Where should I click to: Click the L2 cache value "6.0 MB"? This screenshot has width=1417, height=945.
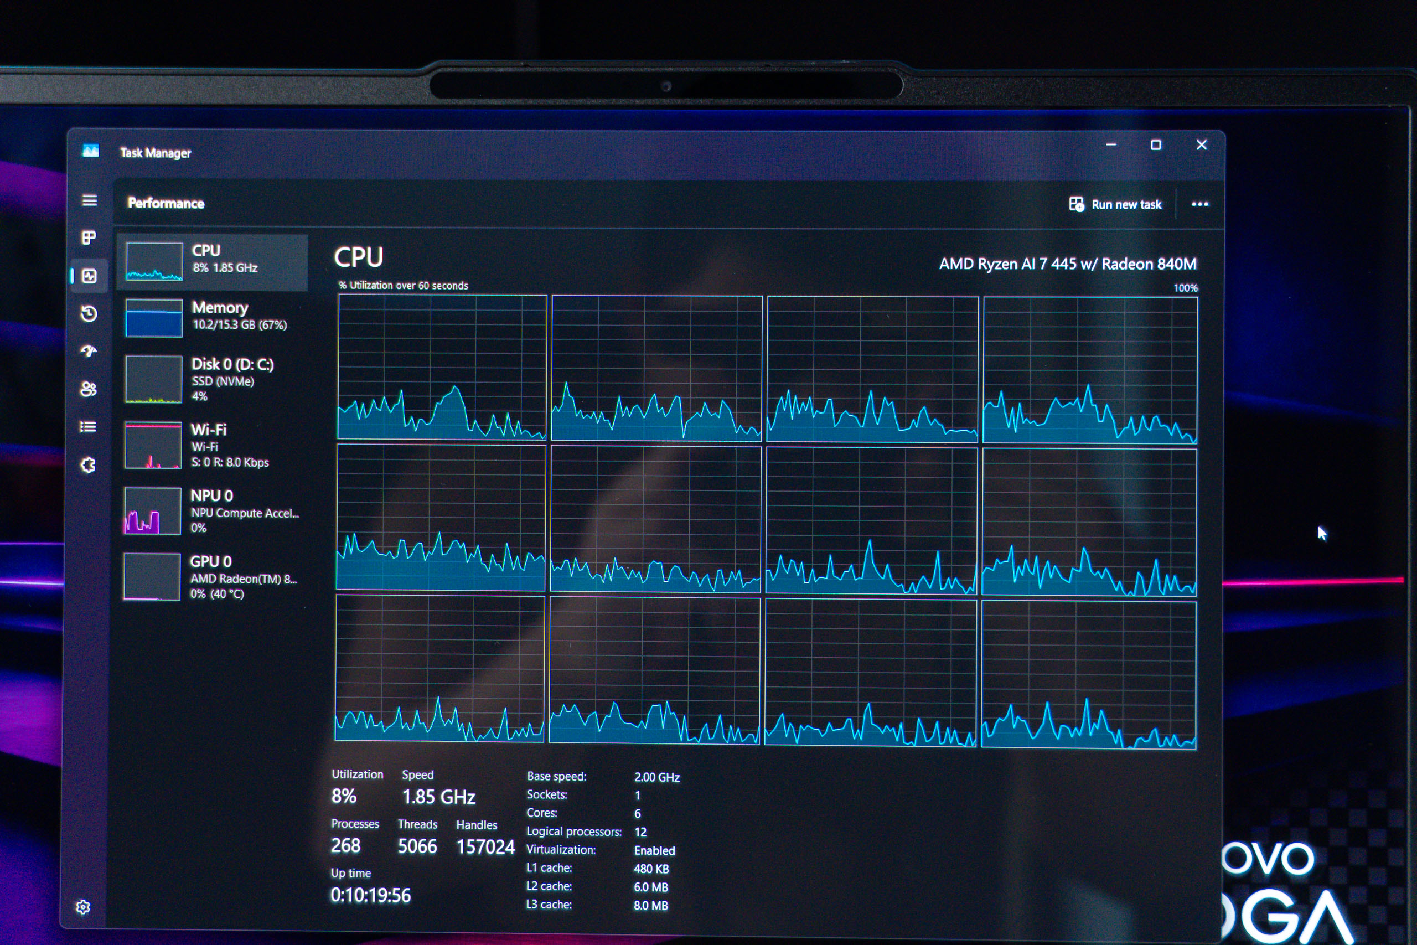tap(651, 887)
